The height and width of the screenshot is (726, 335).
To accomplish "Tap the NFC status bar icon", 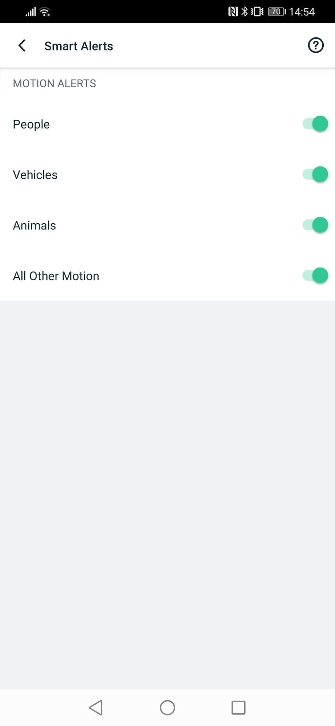I will point(233,12).
